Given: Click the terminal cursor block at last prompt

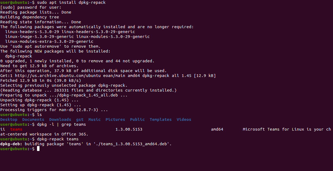Looking at the screenshot, I should click(38, 149).
